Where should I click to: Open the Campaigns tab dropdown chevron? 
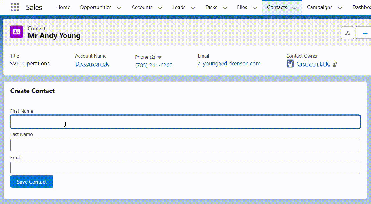[x=340, y=8]
